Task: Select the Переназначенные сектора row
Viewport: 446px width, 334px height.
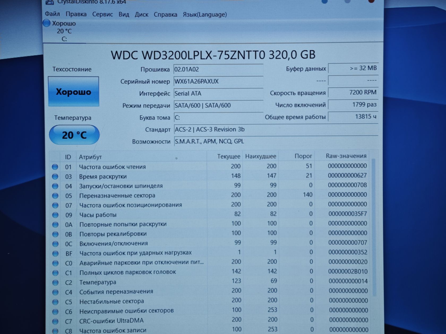Action: pos(210,195)
